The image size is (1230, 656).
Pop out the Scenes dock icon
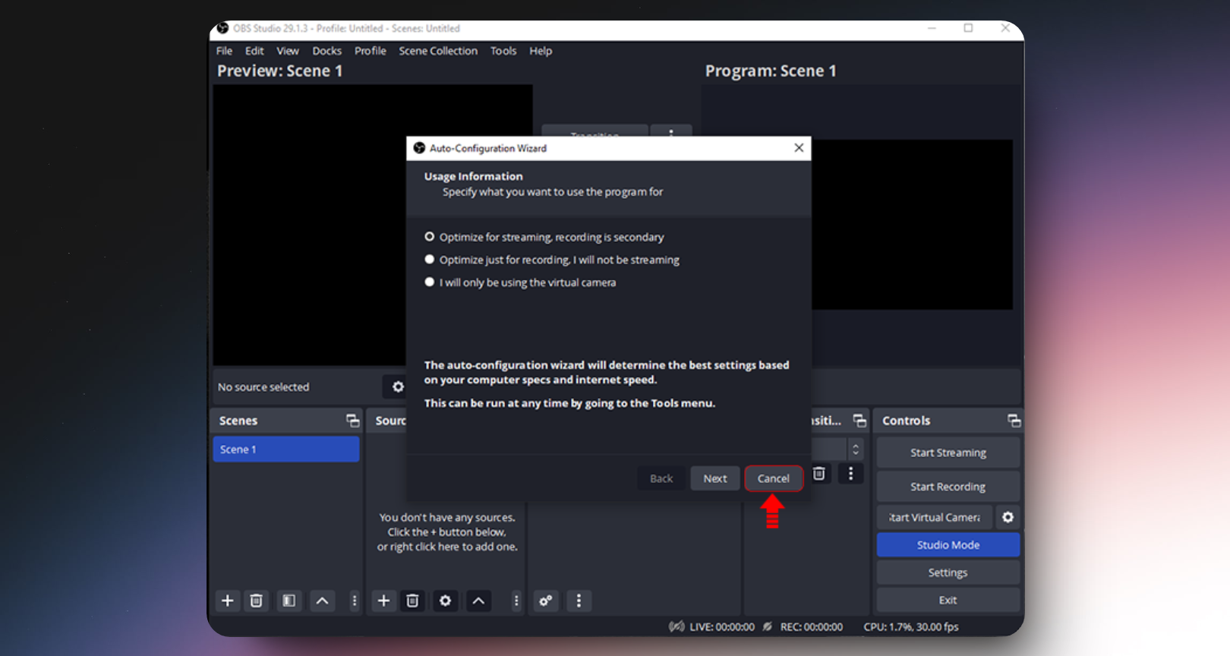point(352,421)
